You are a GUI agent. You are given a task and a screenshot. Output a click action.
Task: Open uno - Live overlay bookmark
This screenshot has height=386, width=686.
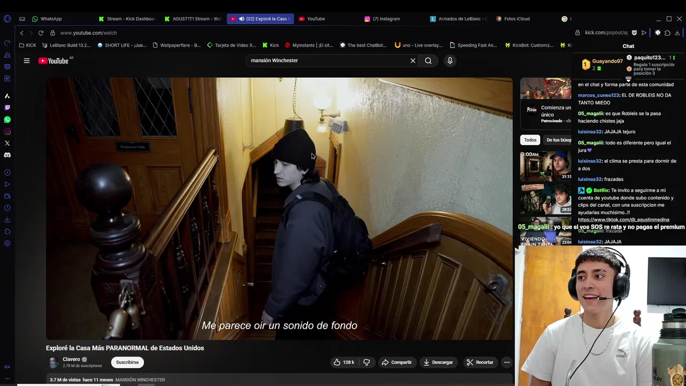click(419, 45)
